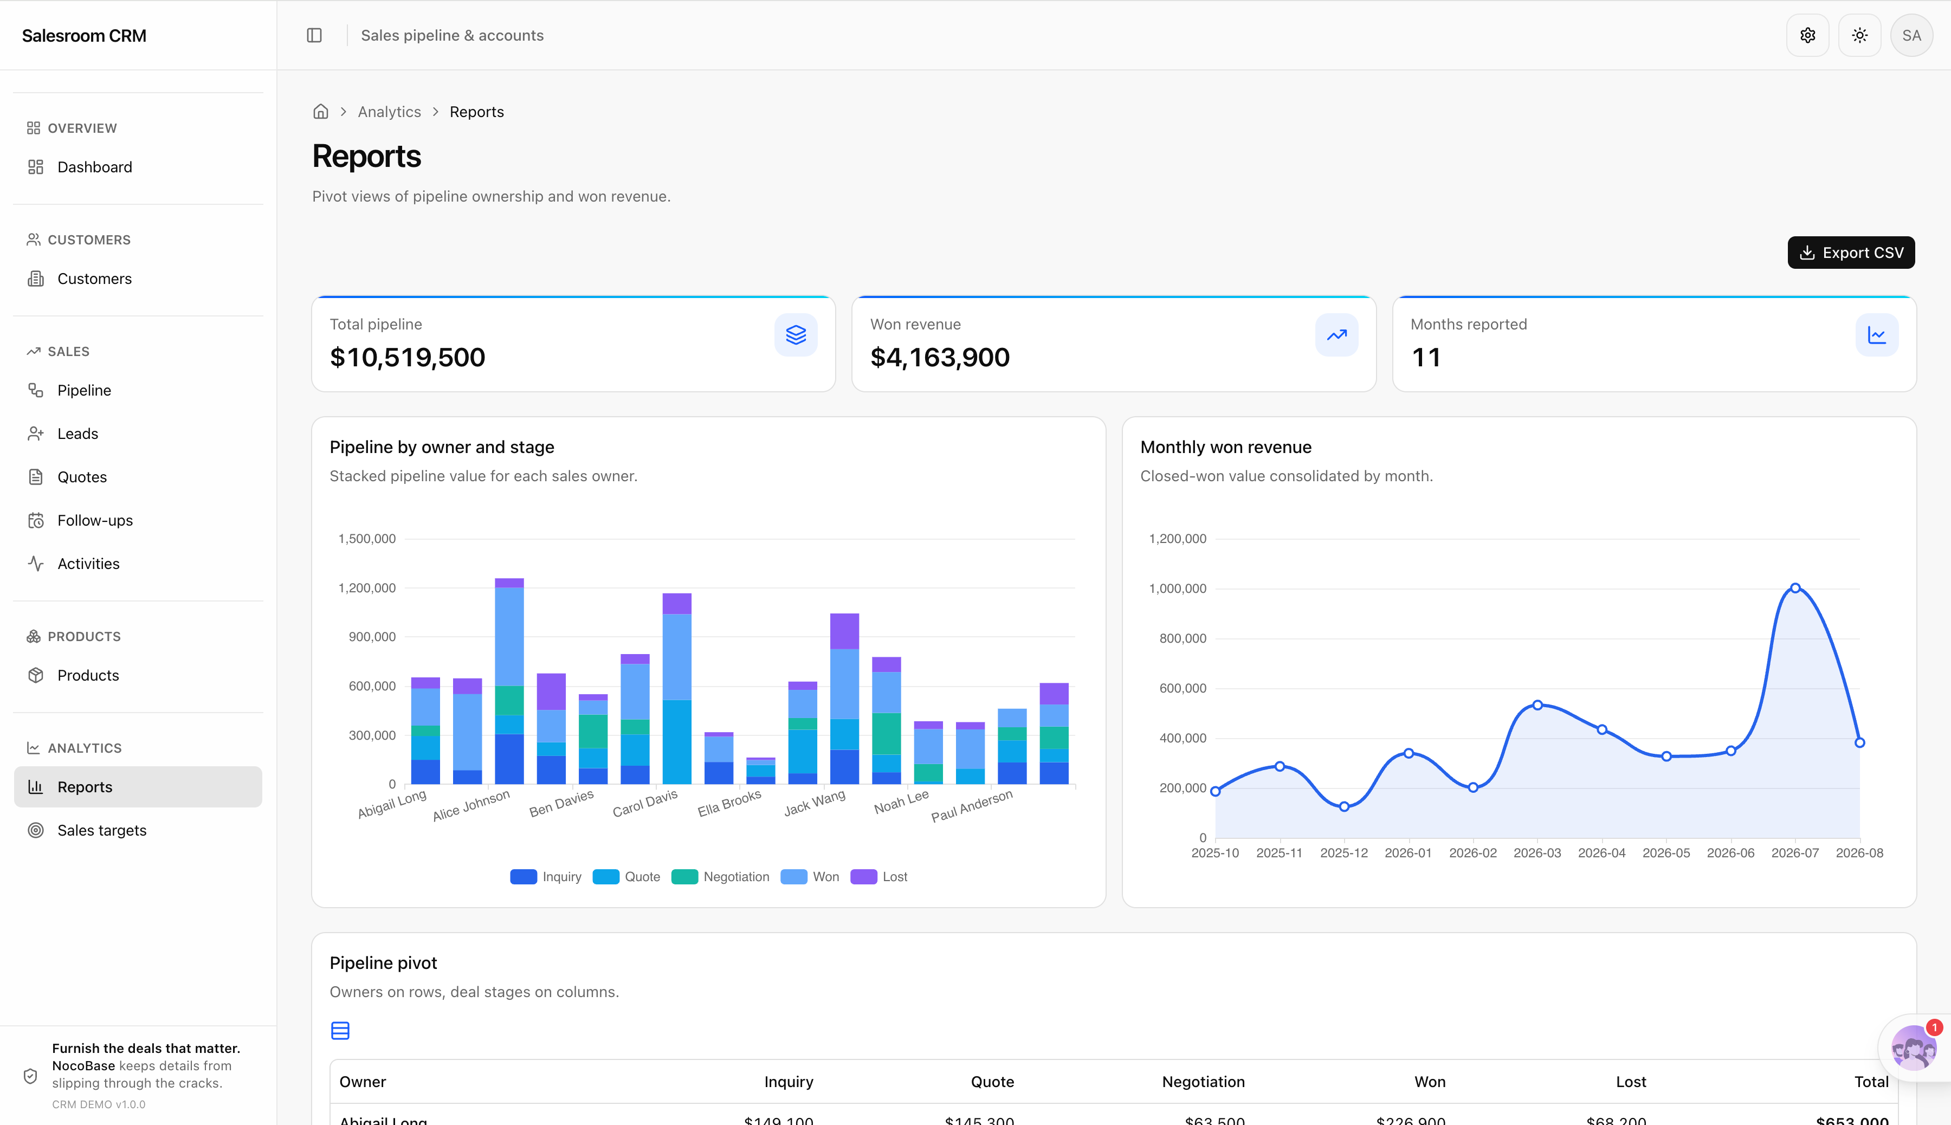
Task: Open the SA user avatar menu
Action: tap(1911, 36)
